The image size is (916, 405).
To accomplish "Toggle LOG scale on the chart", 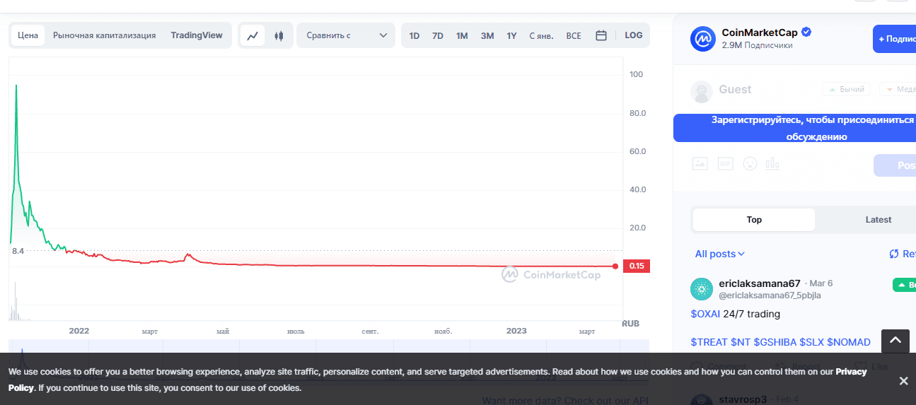I will pyautogui.click(x=633, y=35).
